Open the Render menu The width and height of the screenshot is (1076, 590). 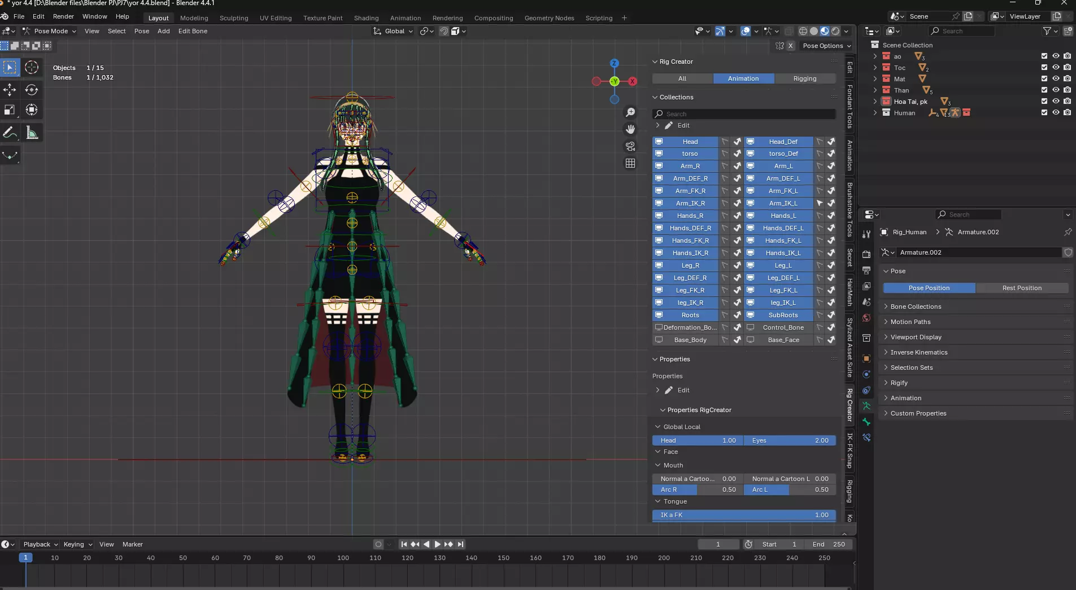coord(63,16)
